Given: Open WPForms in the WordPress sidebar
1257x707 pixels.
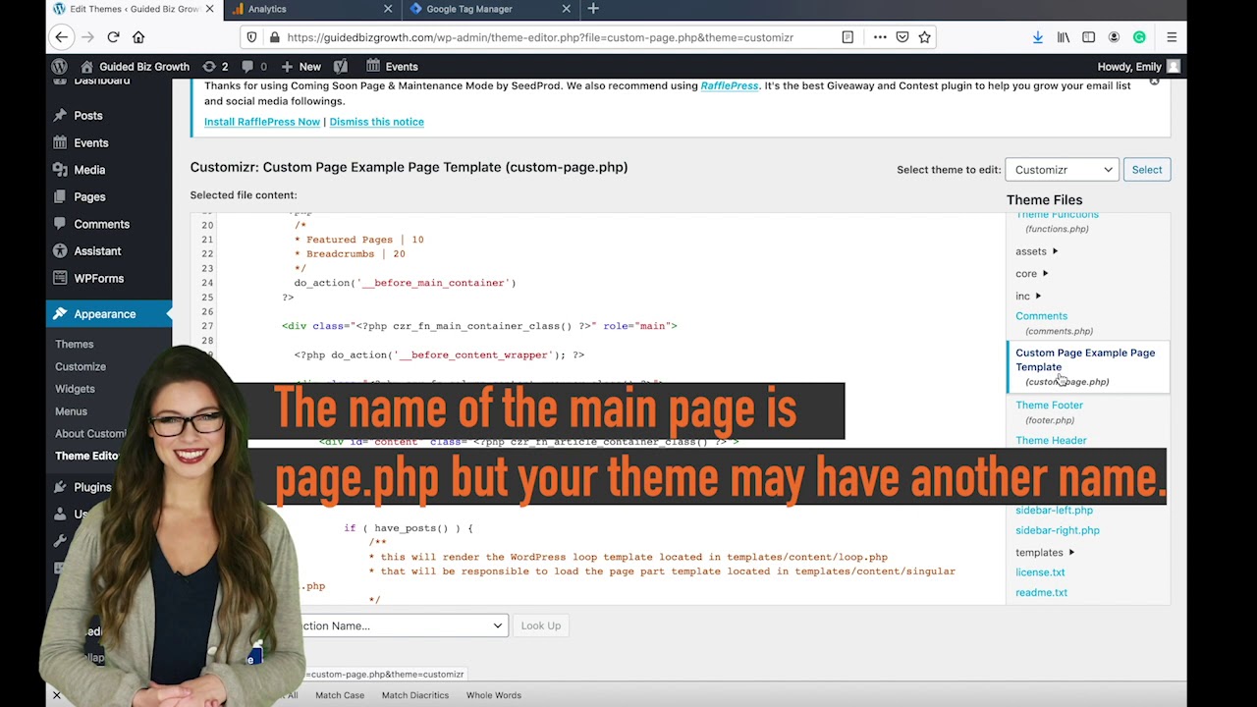Looking at the screenshot, I should point(98,279).
